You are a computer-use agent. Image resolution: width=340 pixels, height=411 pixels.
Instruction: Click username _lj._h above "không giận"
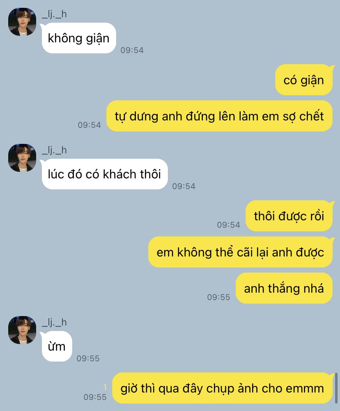pos(54,14)
